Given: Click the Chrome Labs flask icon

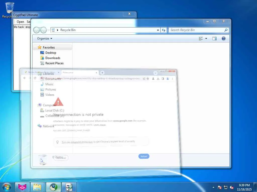Looking at the screenshot, I should 153,79.
